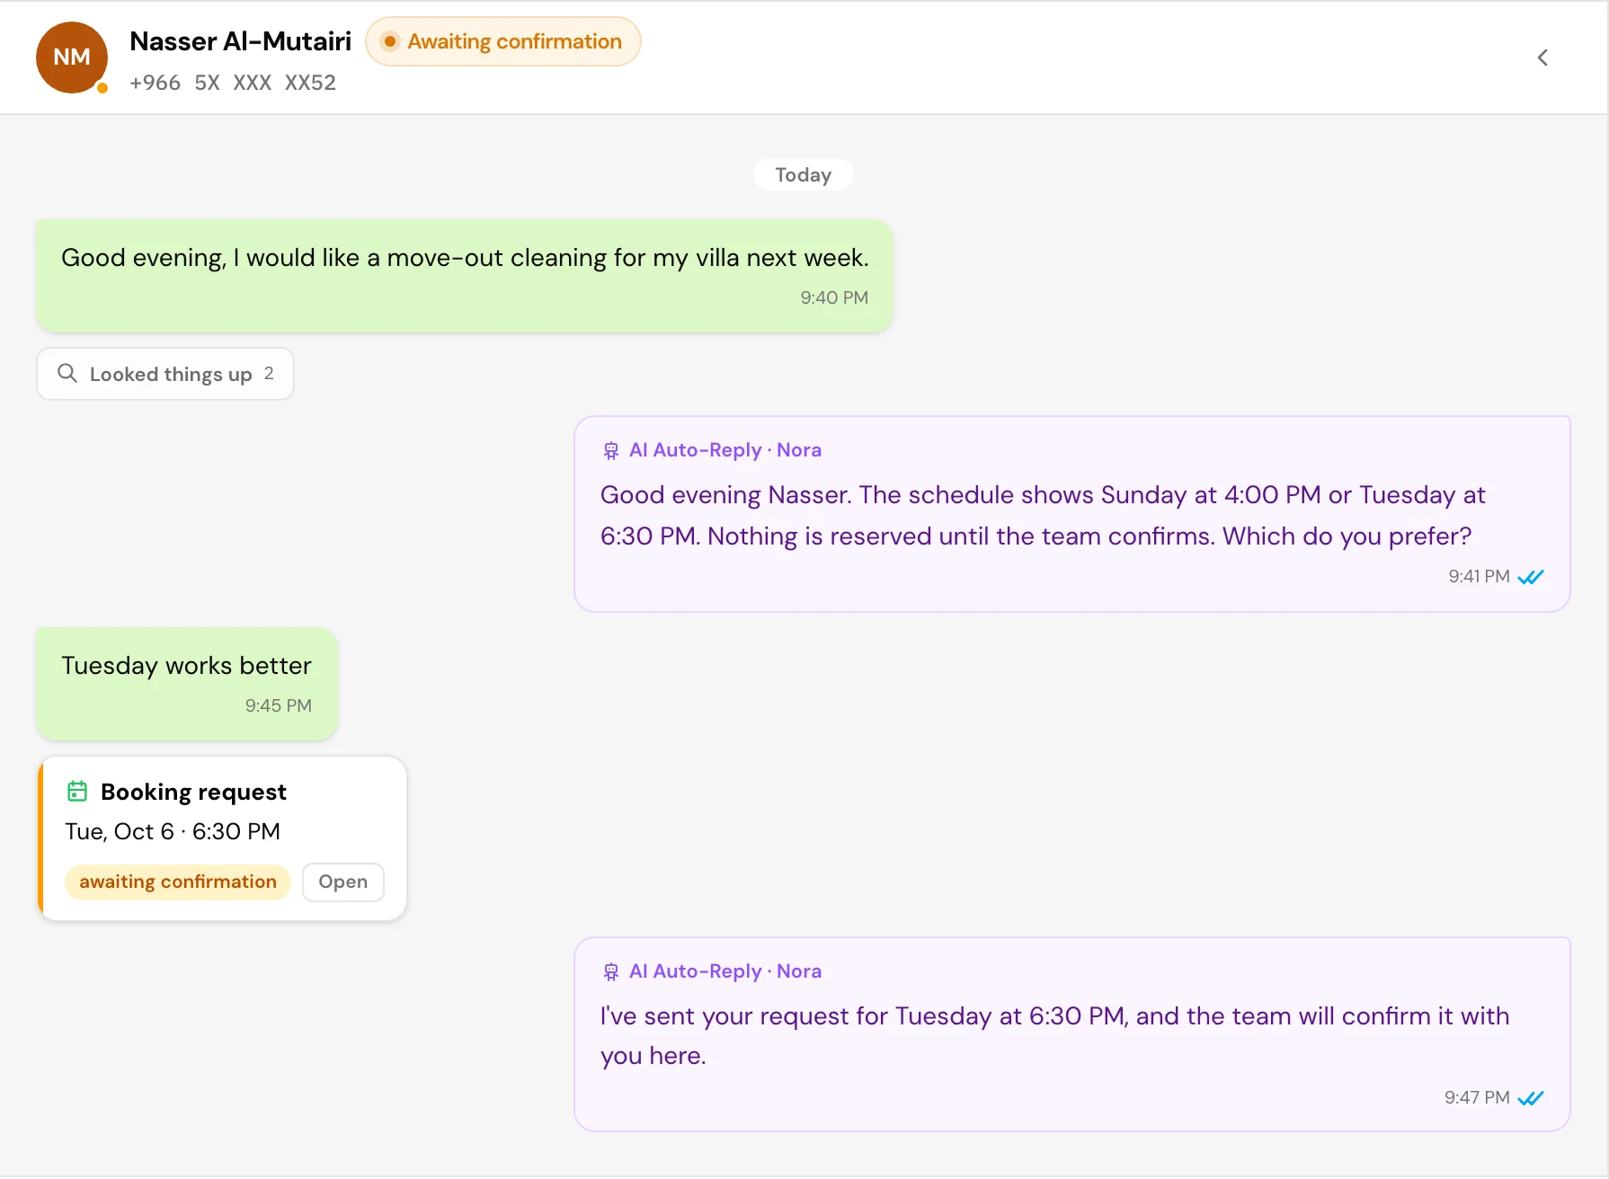
Task: Expand the Looked things up panel
Action: 165,374
